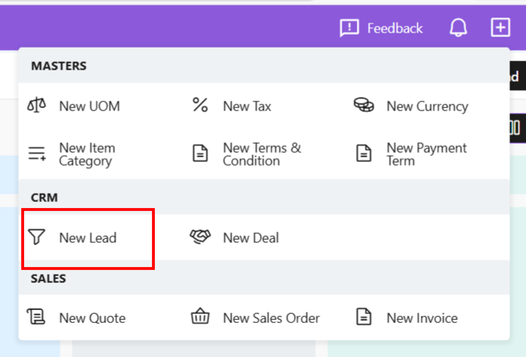Open New Item Category form

(x=87, y=154)
